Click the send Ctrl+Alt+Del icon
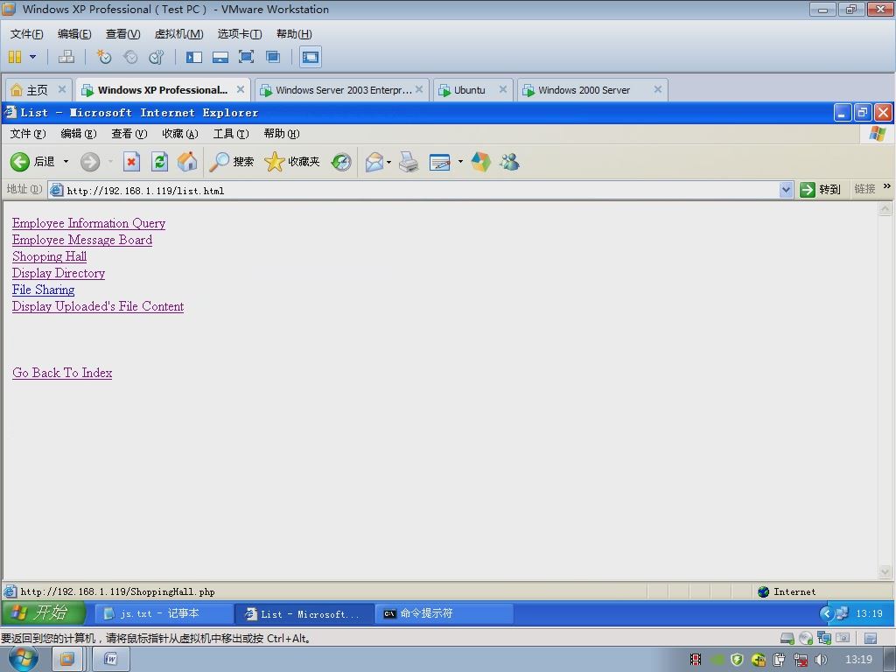This screenshot has height=672, width=896. (x=66, y=57)
